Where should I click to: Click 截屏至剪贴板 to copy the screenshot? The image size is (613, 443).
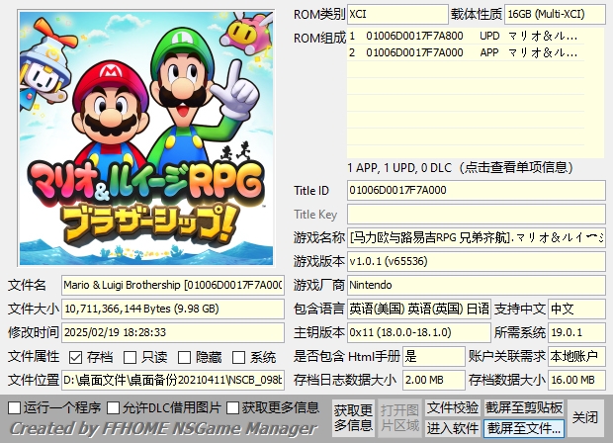pos(524,407)
